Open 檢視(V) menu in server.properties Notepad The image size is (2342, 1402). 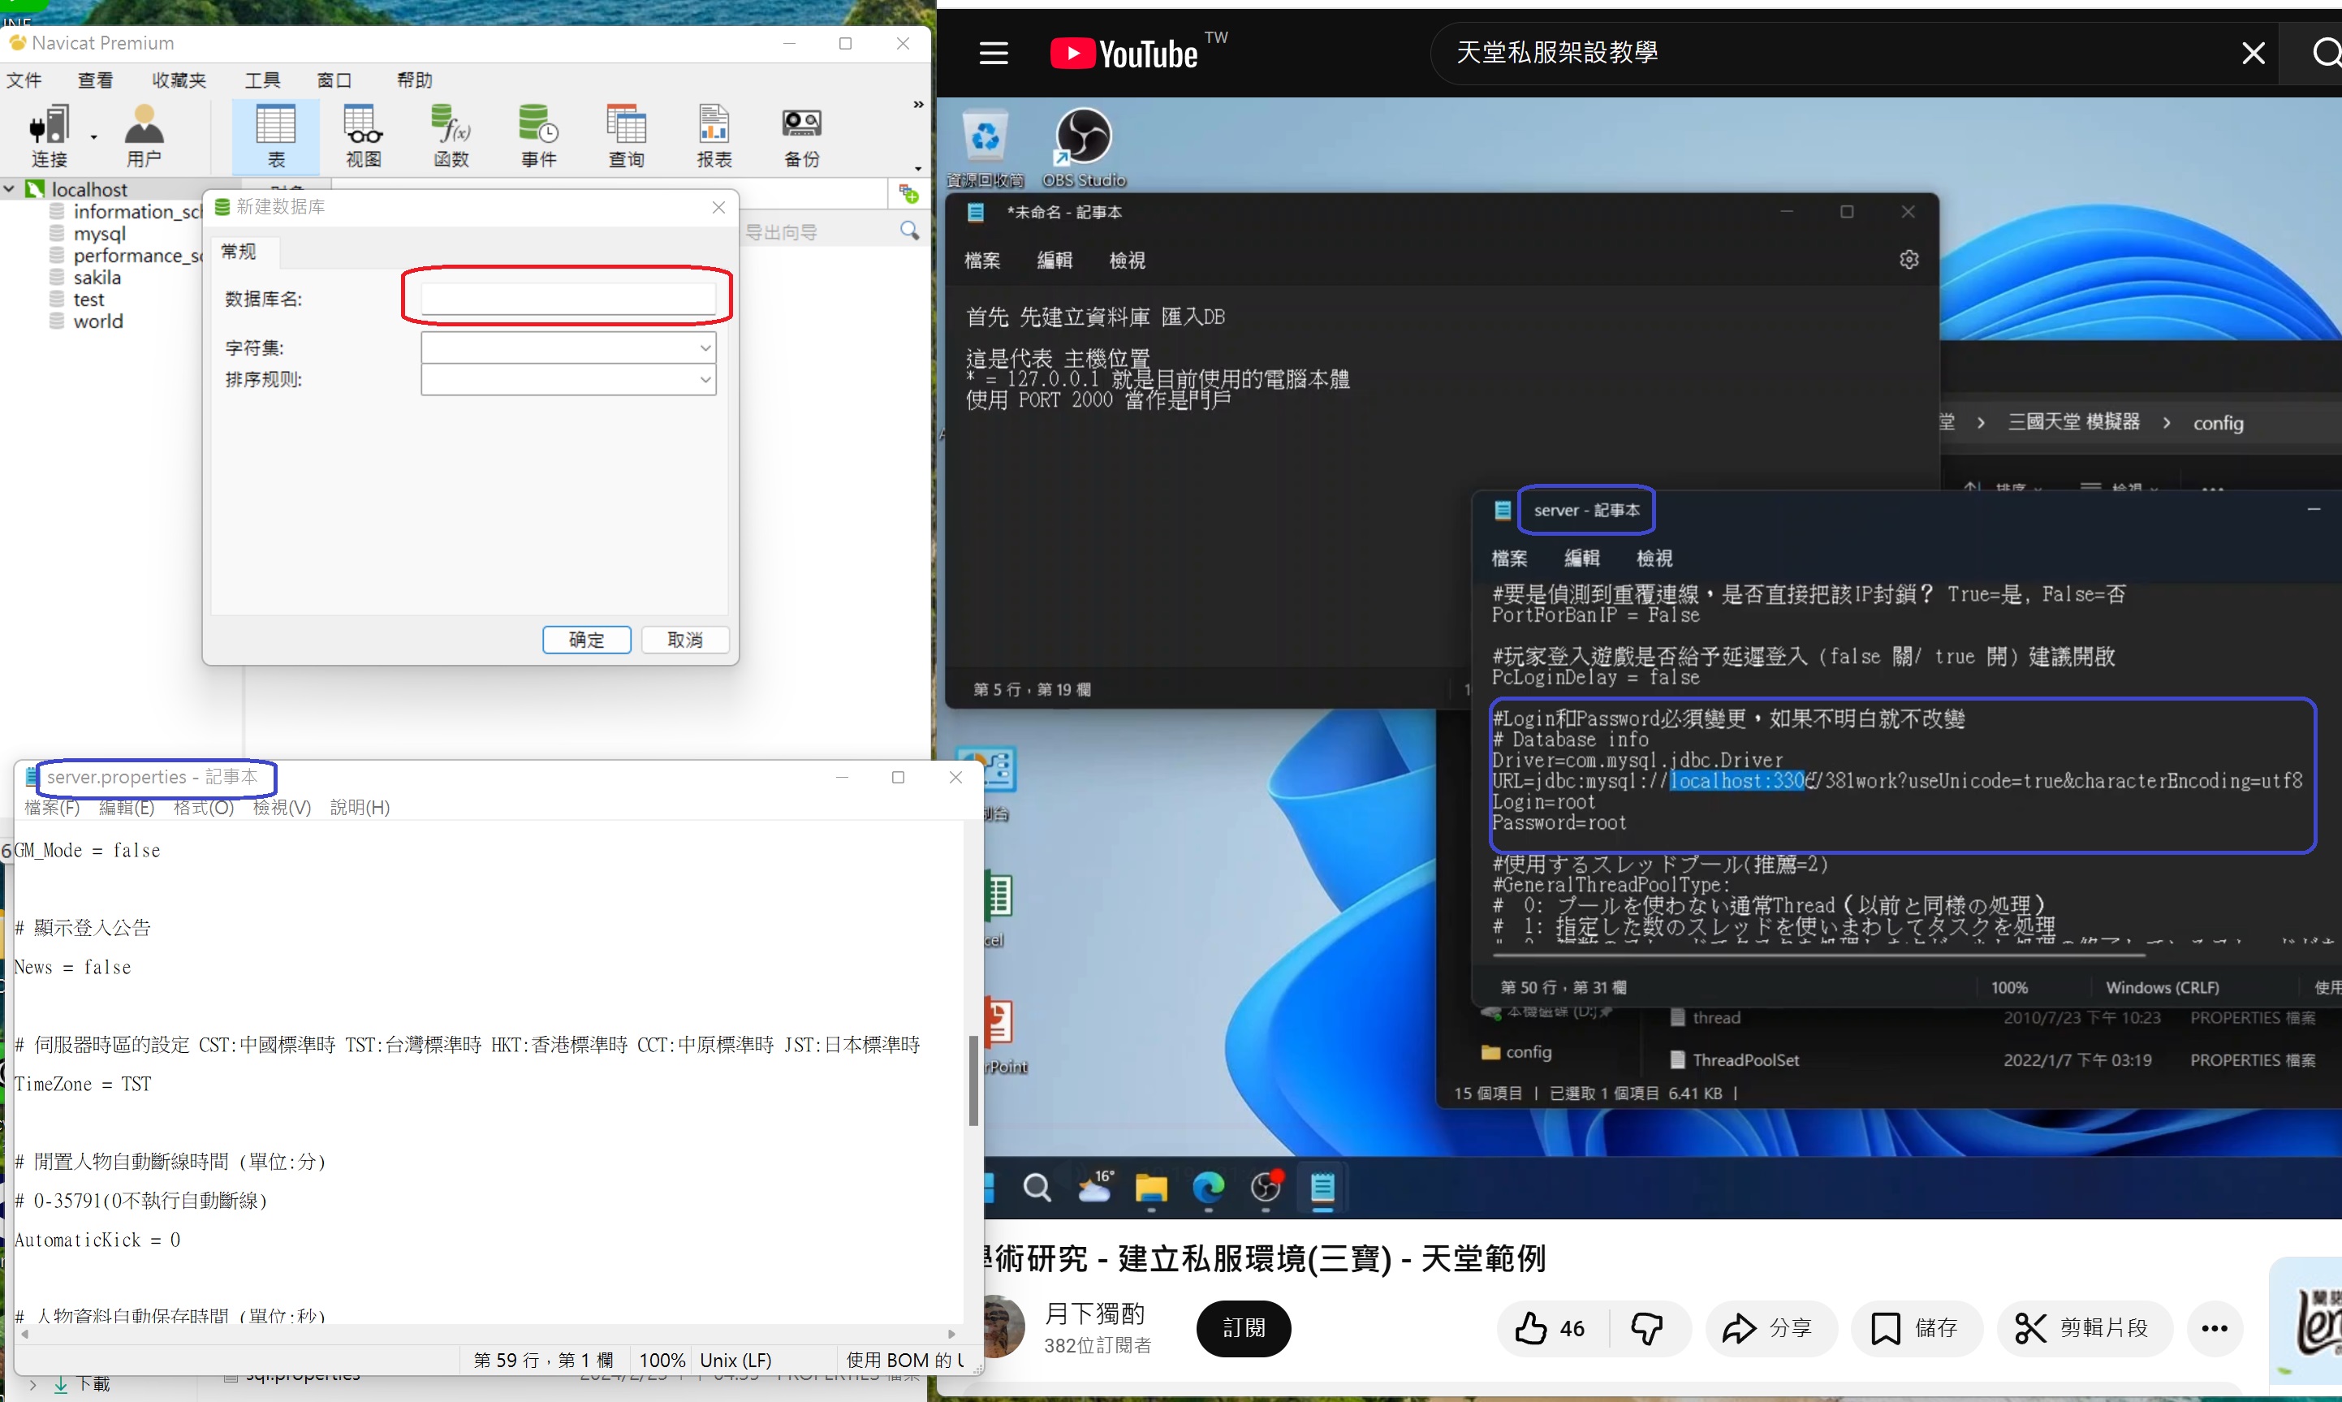pyautogui.click(x=282, y=808)
